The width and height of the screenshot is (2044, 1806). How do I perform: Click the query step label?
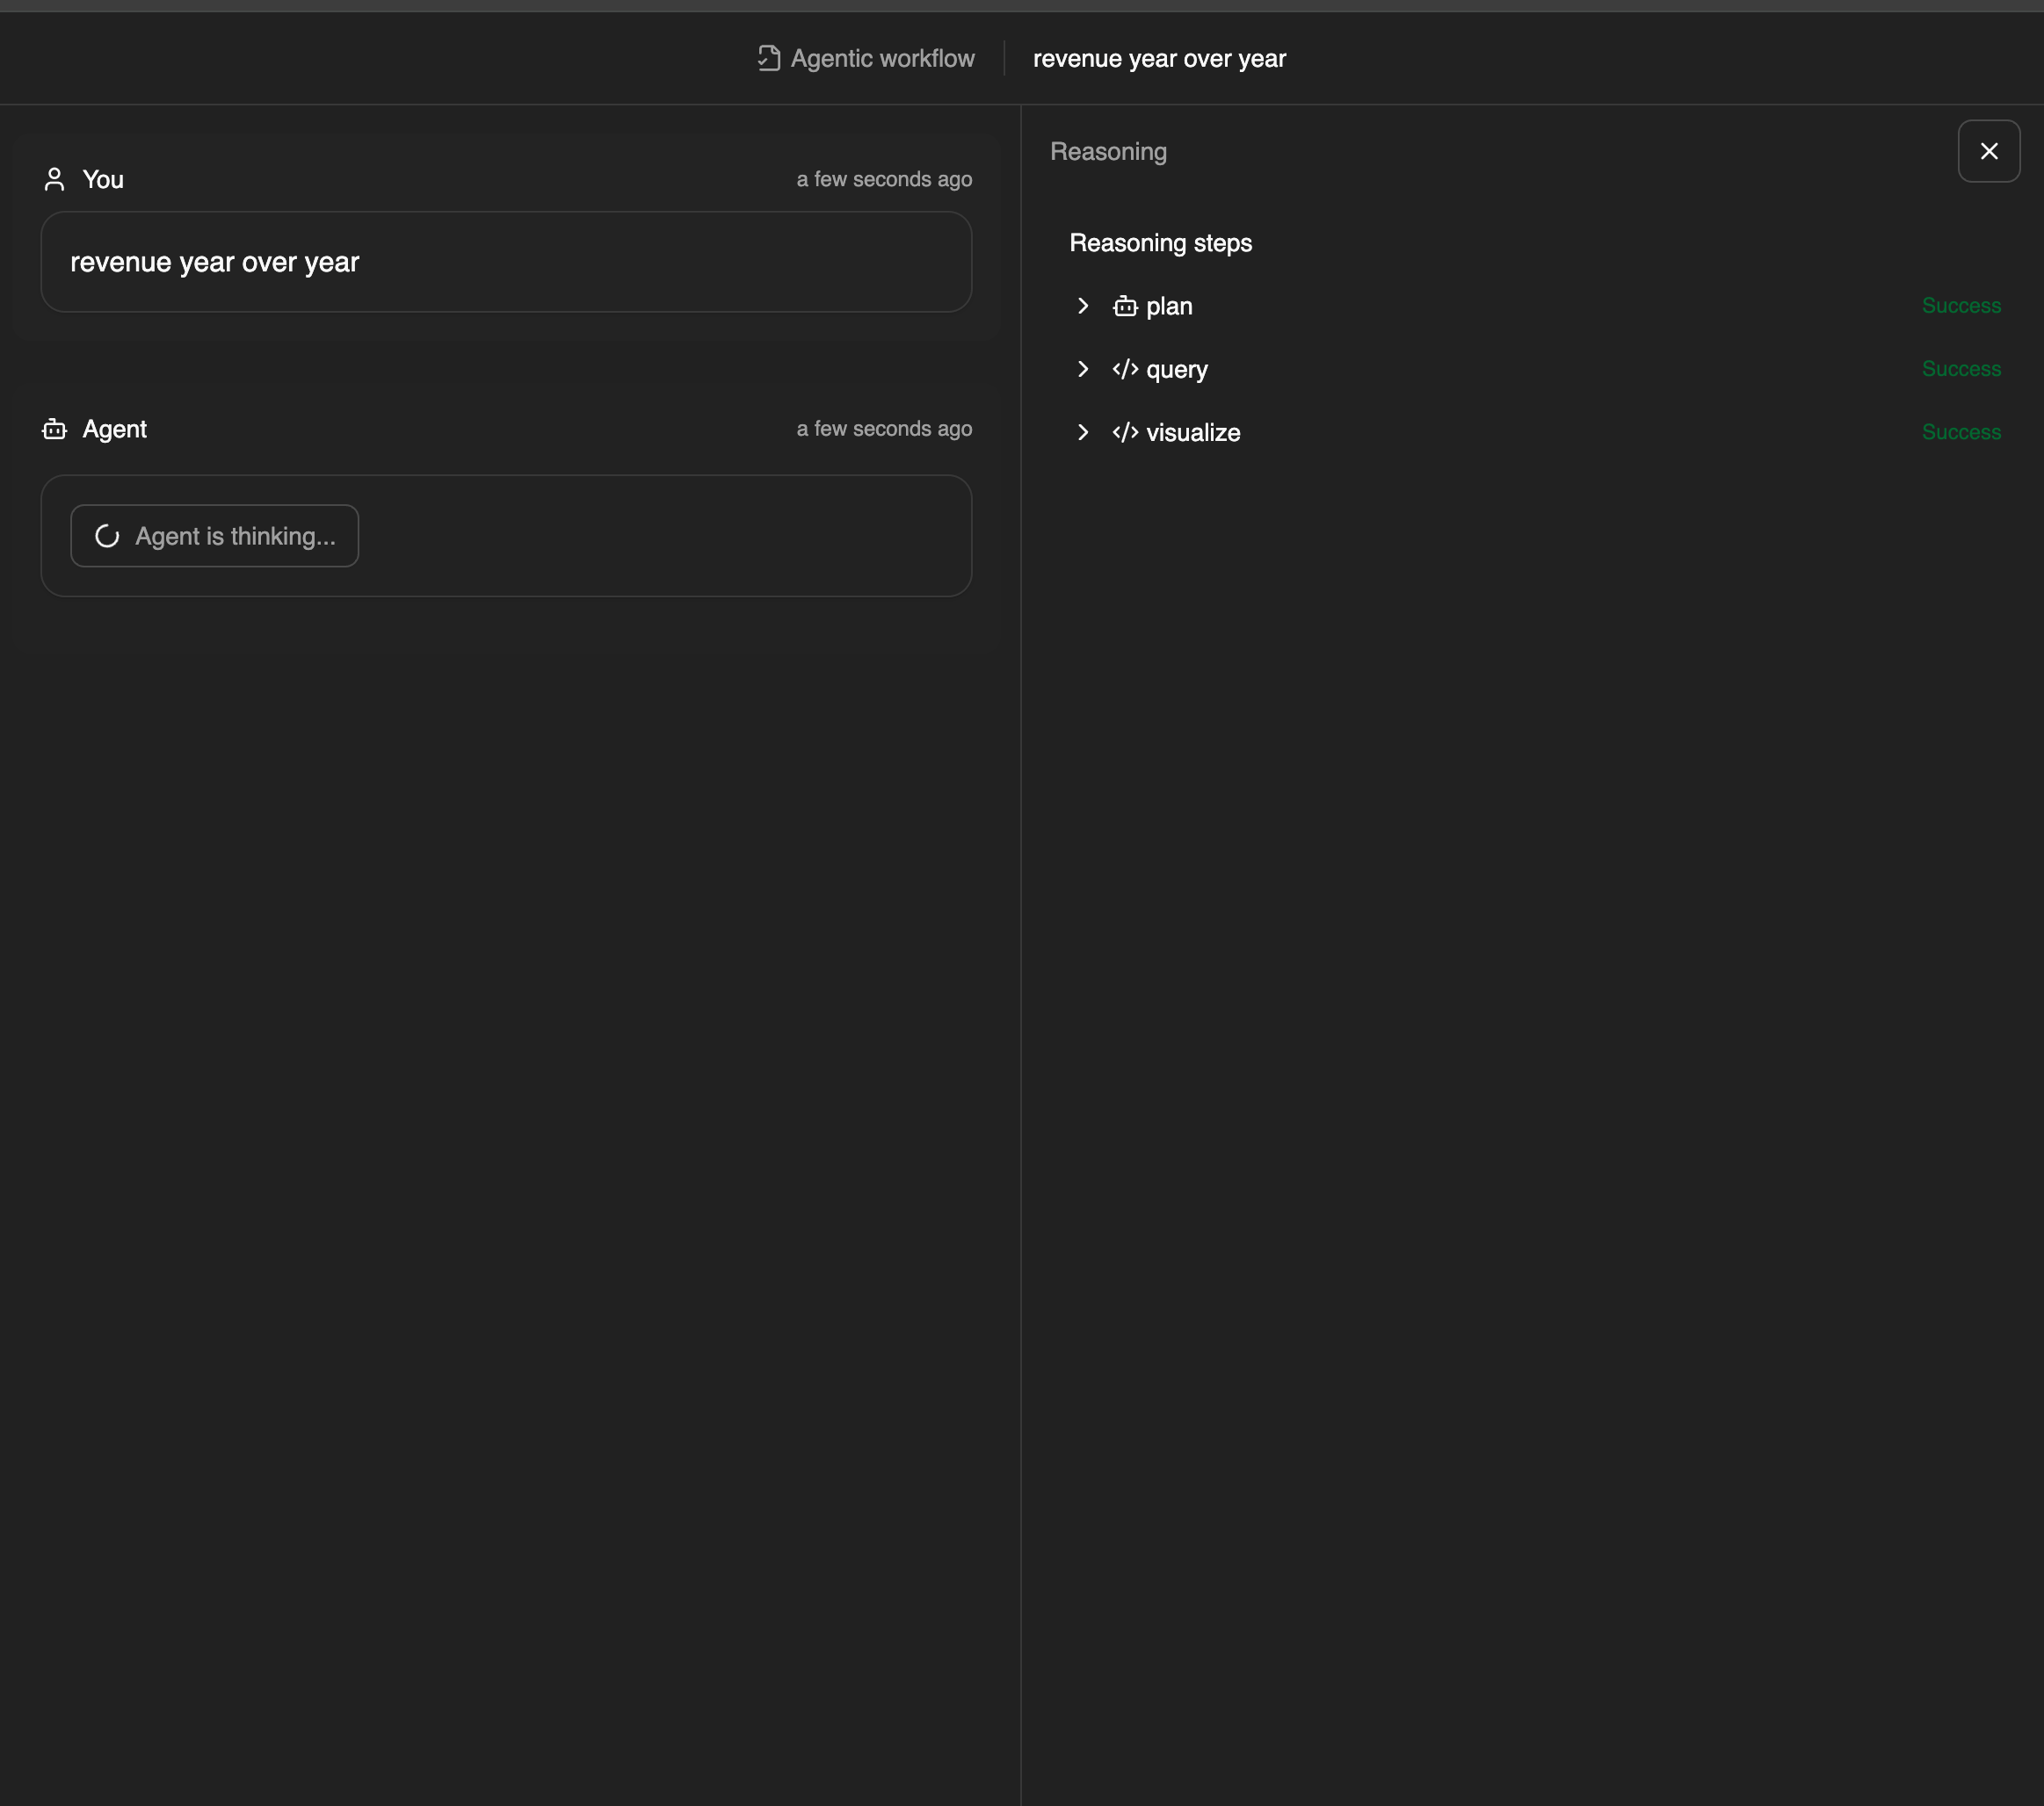point(1177,370)
